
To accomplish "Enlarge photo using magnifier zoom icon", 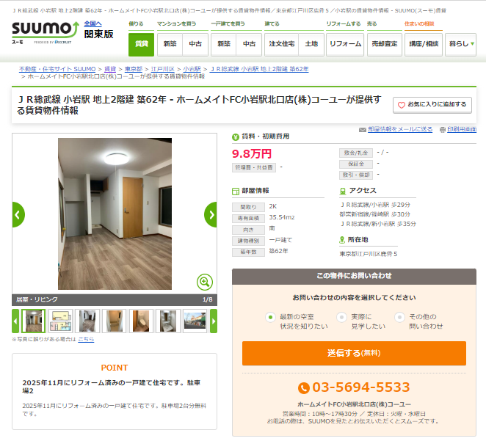I will [205, 282].
